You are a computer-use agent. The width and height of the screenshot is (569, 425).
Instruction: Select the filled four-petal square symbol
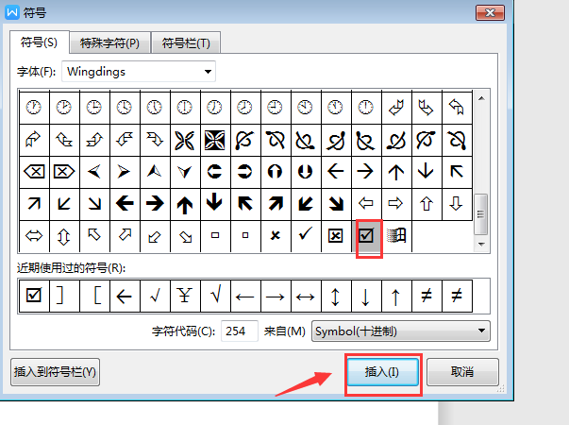tap(215, 140)
